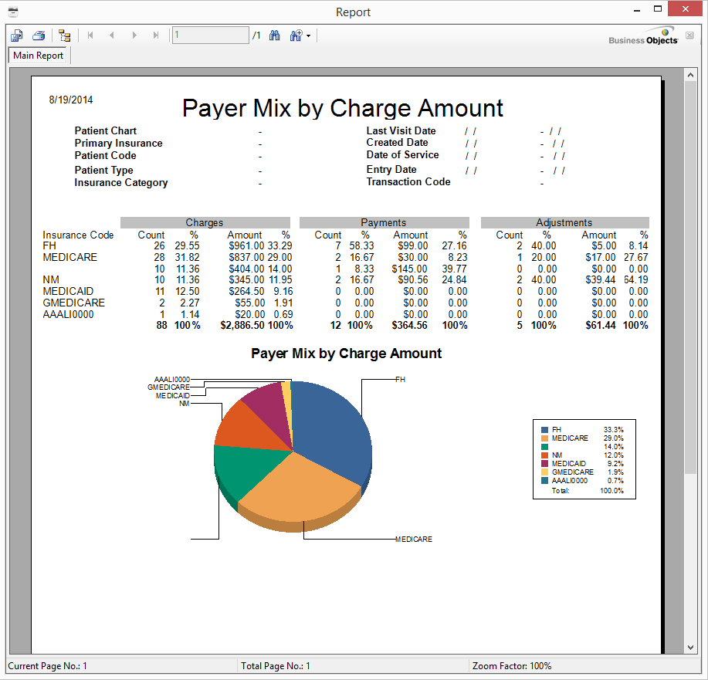The height and width of the screenshot is (680, 708).
Task: Go to last page navigation icon
Action: [x=156, y=36]
